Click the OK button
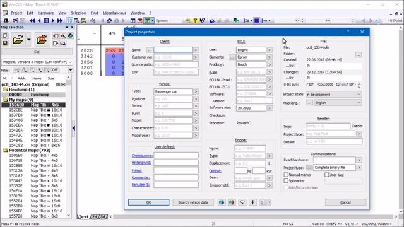 click(149, 202)
